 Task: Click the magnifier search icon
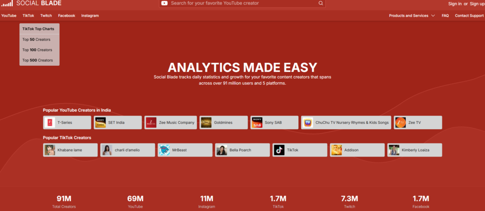tap(321, 3)
